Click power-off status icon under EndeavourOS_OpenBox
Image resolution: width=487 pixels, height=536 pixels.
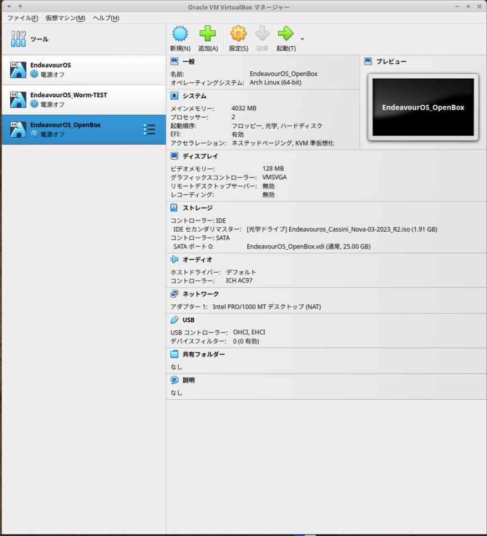(x=34, y=134)
